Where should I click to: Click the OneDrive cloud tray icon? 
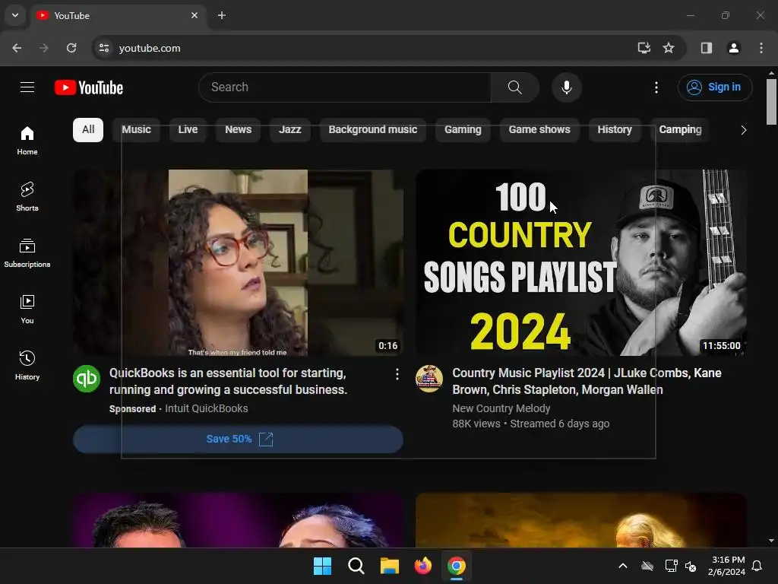(x=647, y=566)
